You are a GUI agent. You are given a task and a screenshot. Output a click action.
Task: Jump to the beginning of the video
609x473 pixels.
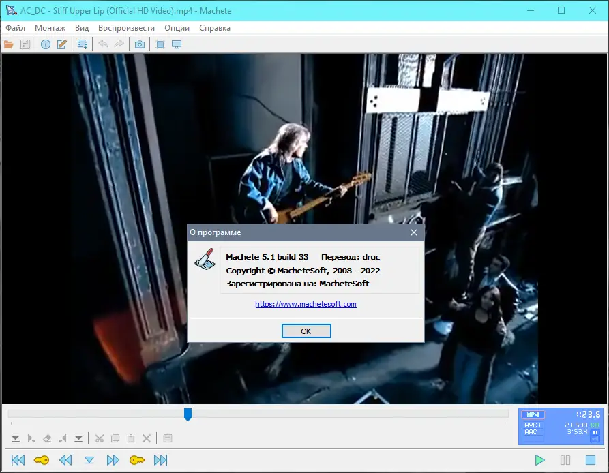coord(18,460)
